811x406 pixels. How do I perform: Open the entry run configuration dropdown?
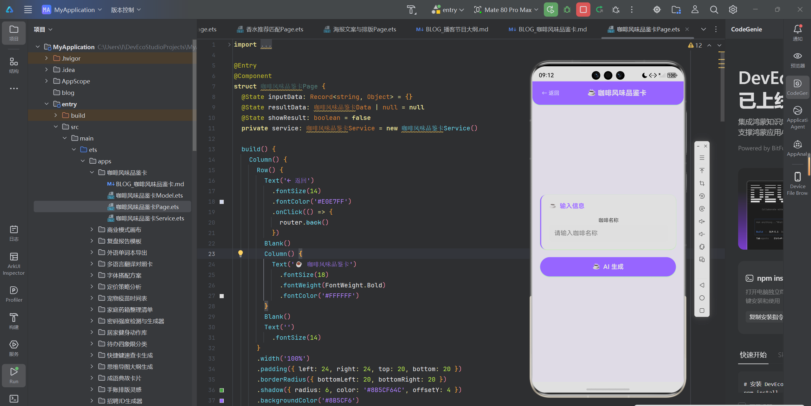coord(448,10)
